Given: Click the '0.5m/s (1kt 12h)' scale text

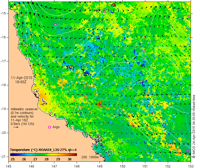Looking at the screenshot, I should coord(22,124).
